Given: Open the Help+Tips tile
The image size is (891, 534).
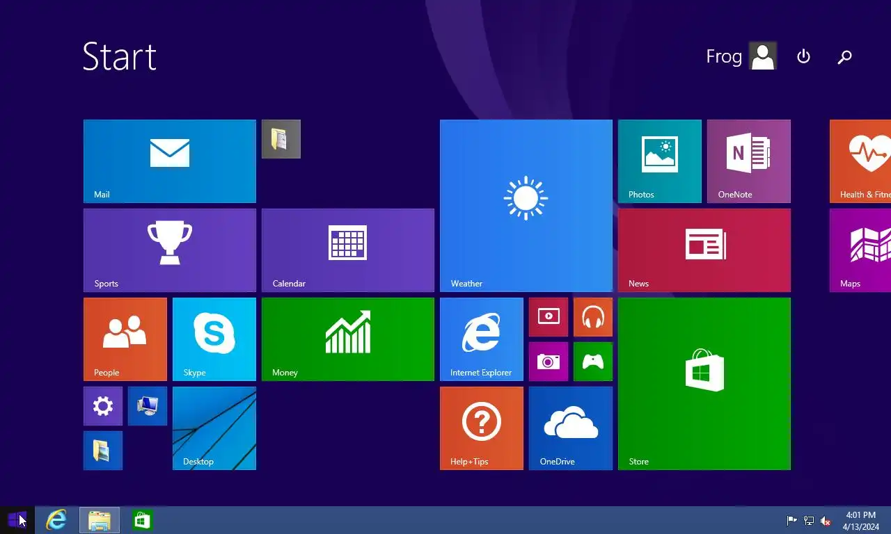Looking at the screenshot, I should [482, 428].
